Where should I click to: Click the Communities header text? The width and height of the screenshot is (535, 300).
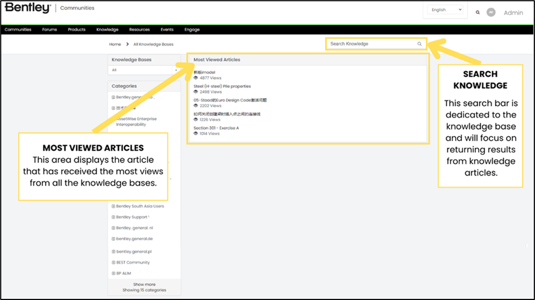77,8
